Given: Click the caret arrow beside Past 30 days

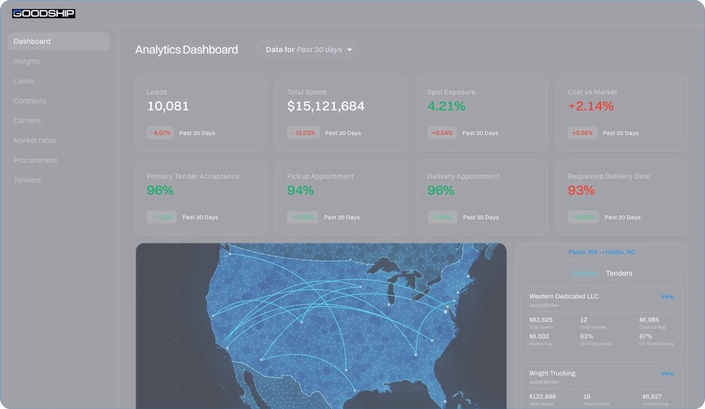Looking at the screenshot, I should 350,50.
